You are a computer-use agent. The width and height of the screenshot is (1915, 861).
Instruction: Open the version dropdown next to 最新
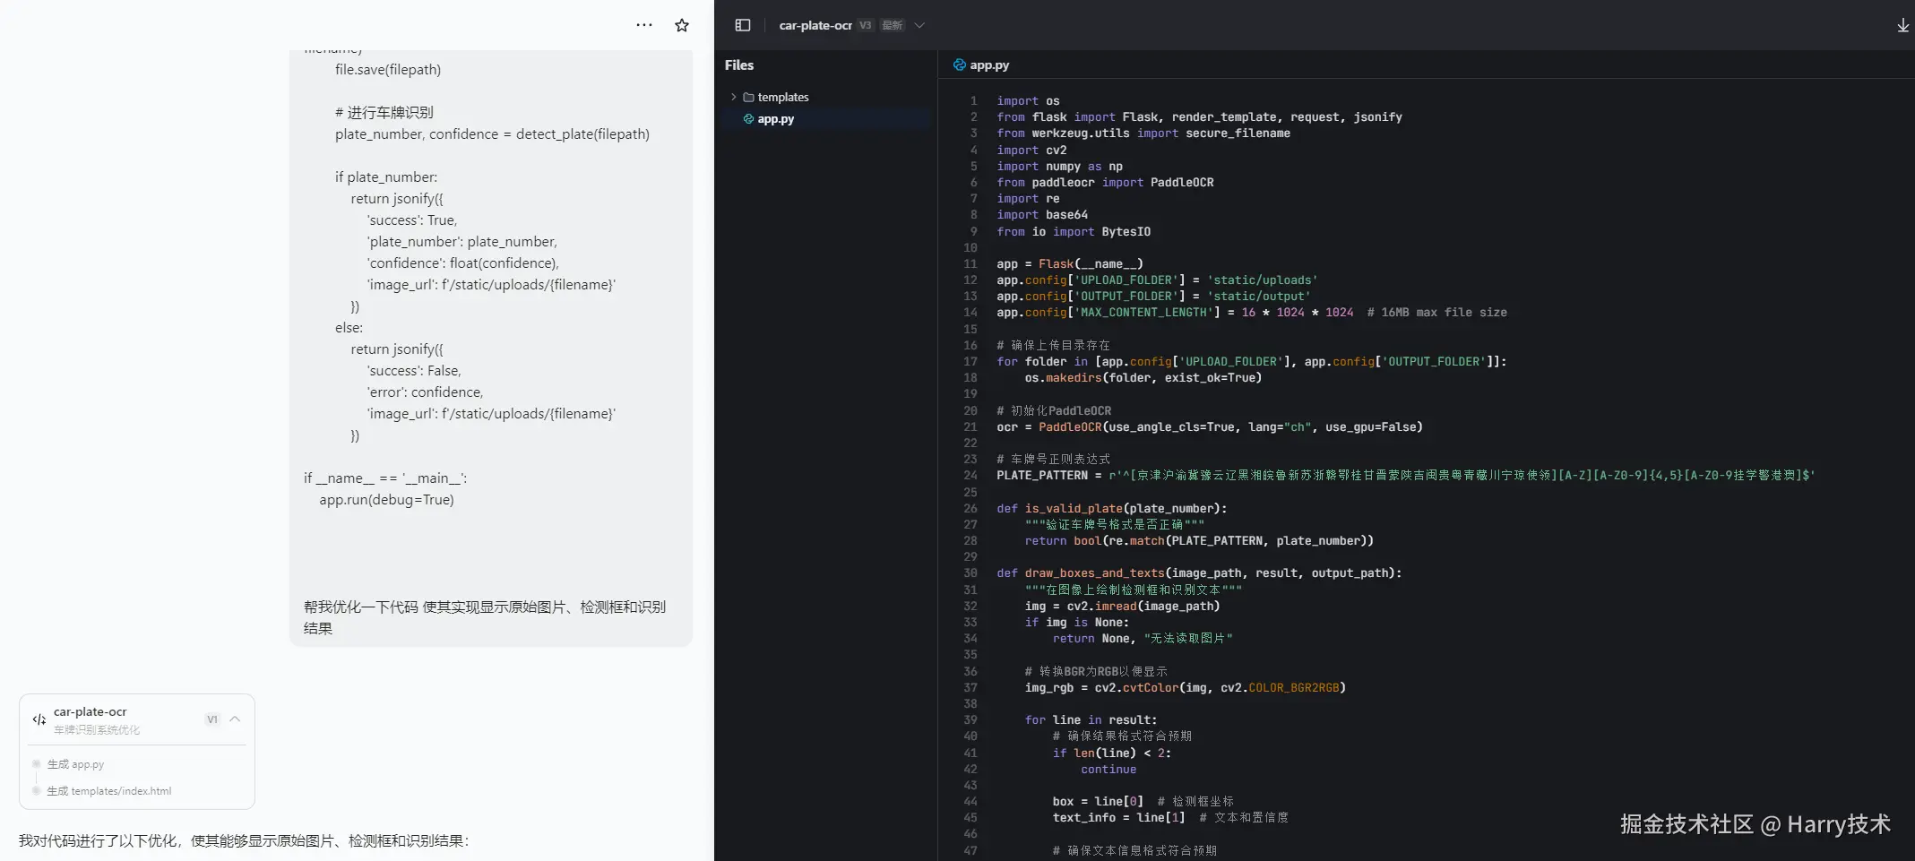(x=919, y=25)
